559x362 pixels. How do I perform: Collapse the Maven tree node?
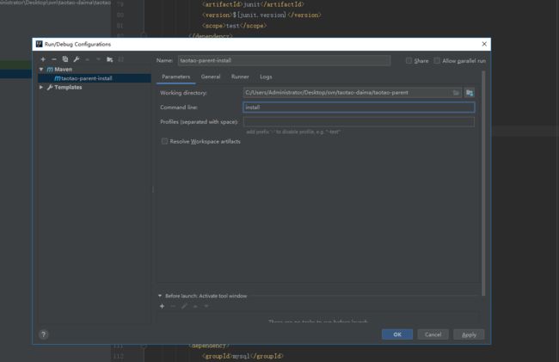pyautogui.click(x=41, y=69)
